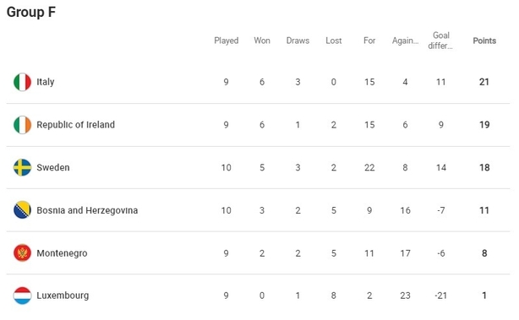Click the Montenegro flag icon

click(x=22, y=253)
